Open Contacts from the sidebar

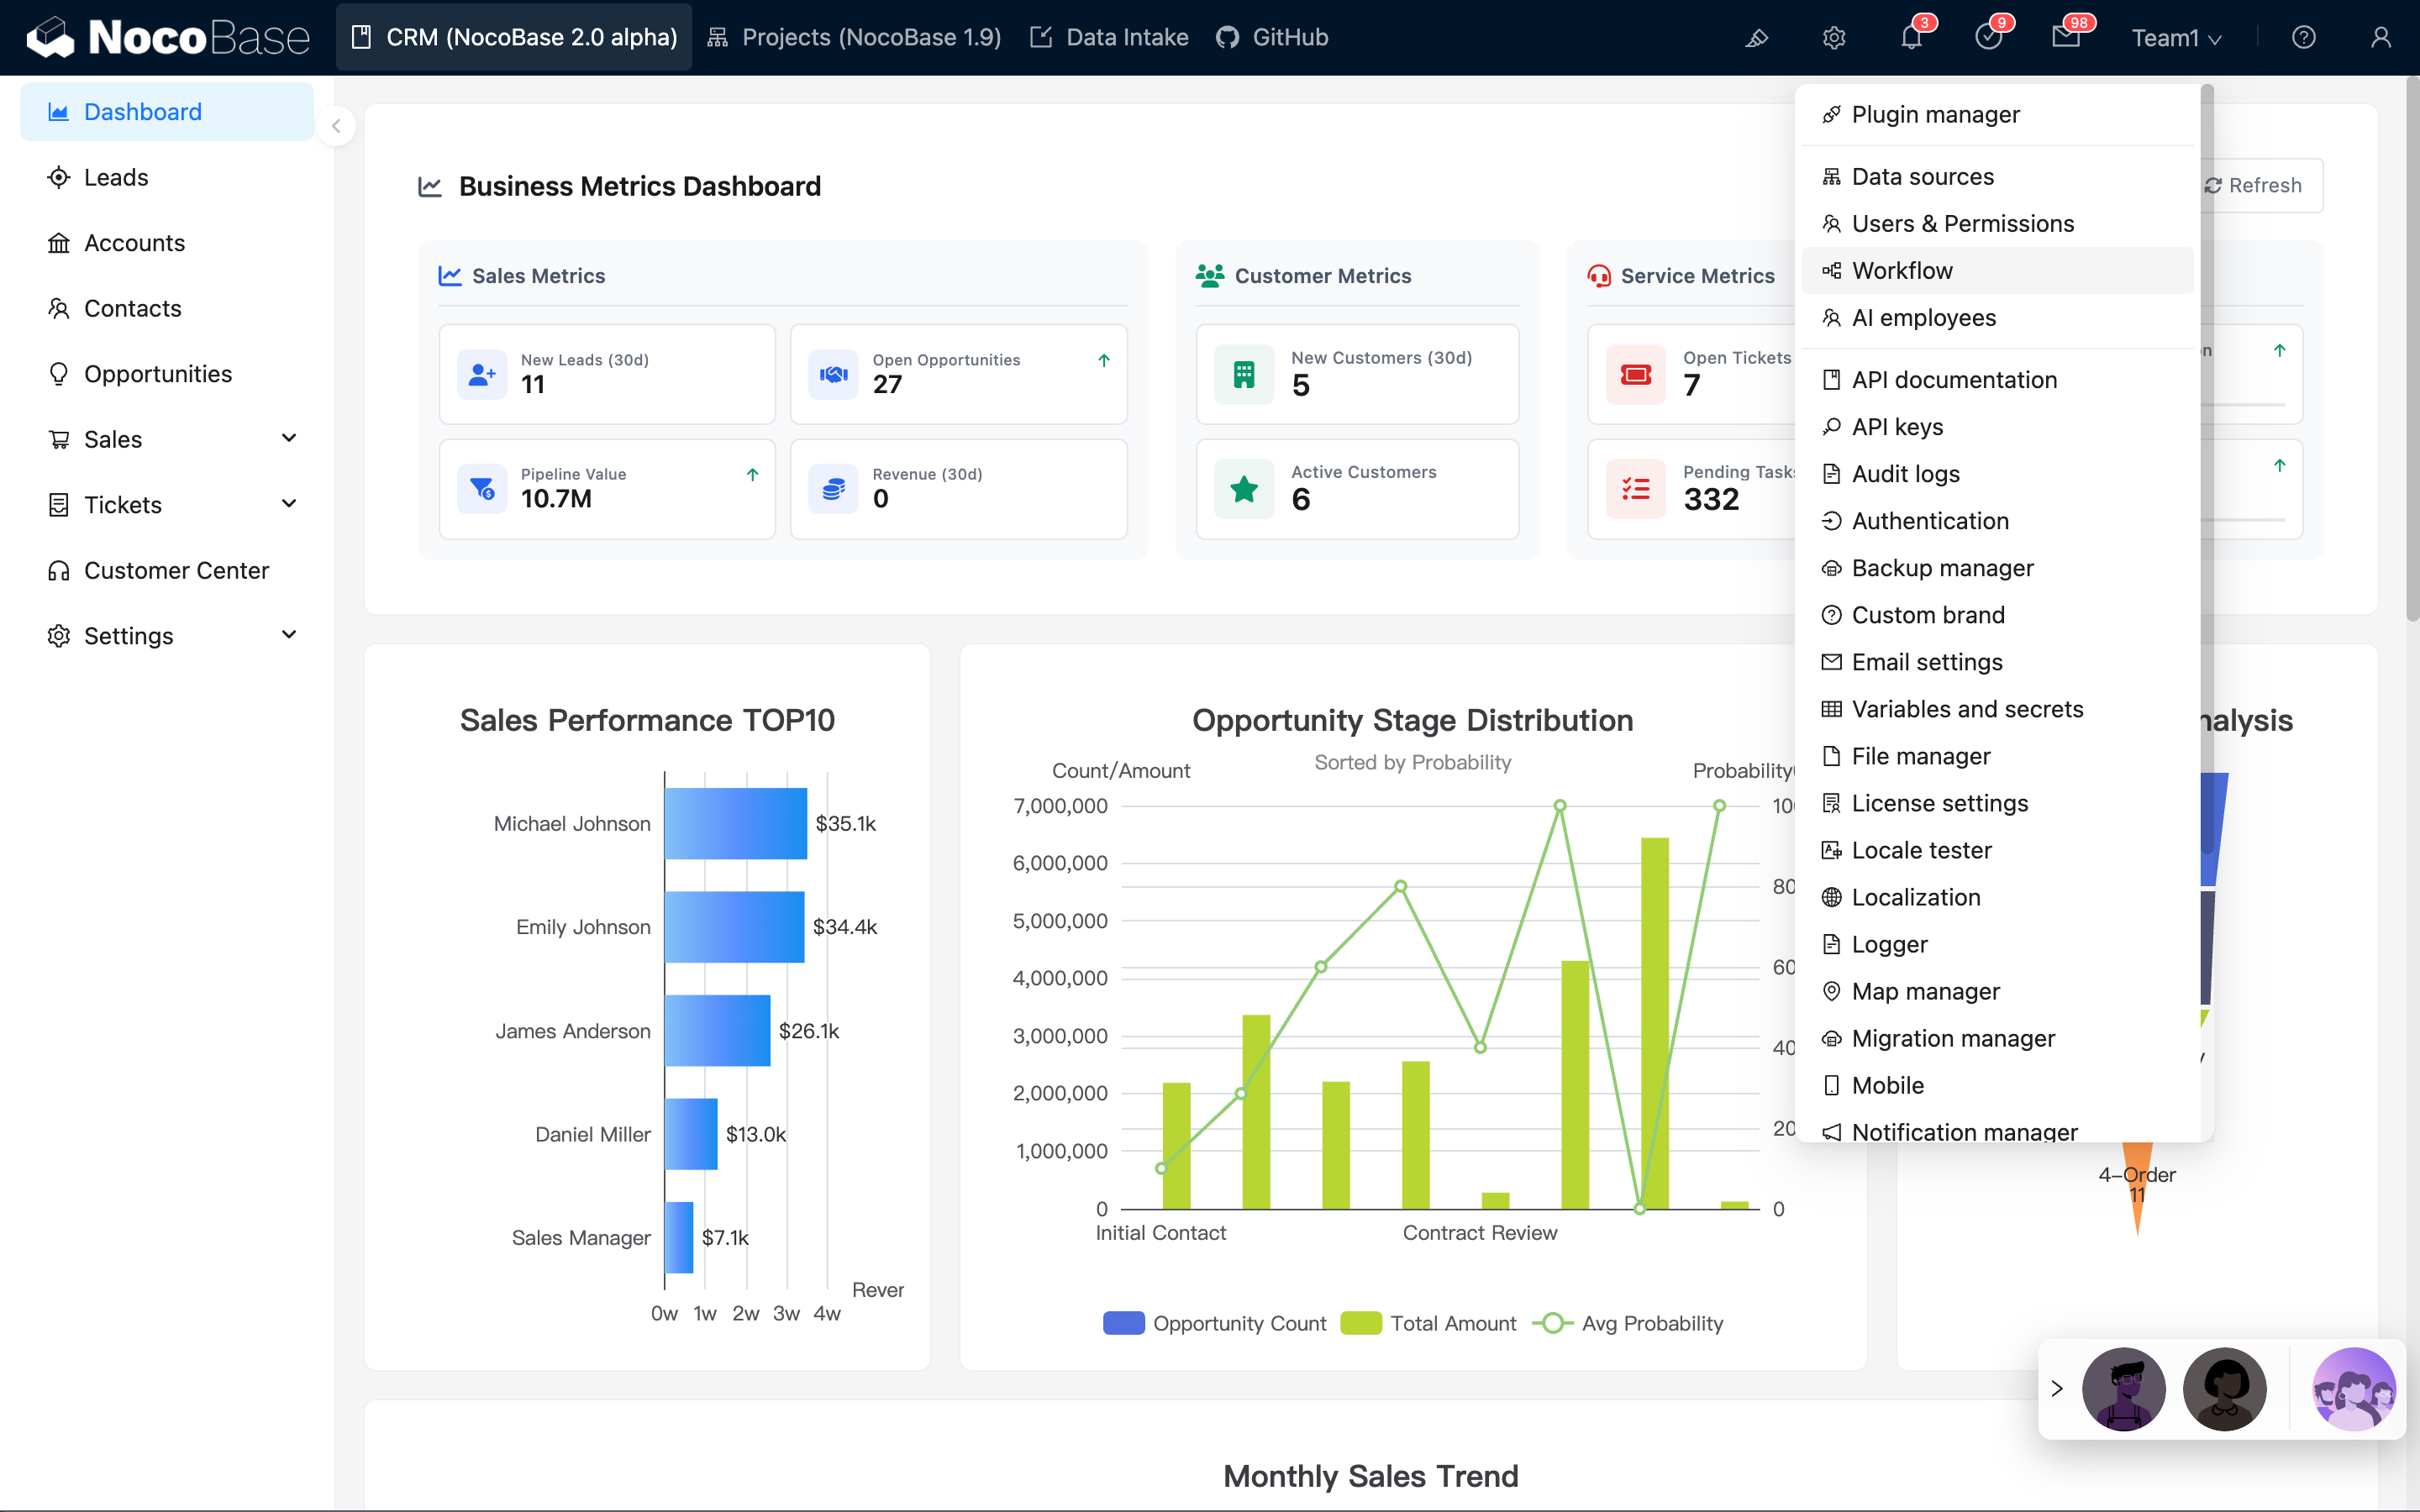[x=133, y=308]
